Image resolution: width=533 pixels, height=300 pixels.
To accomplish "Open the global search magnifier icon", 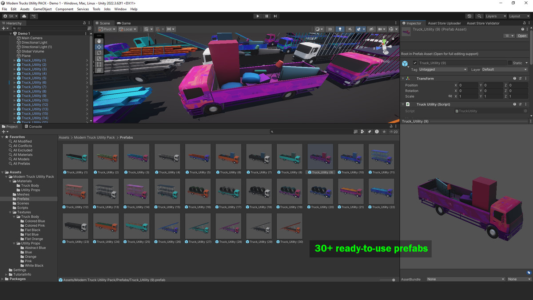I will (479, 16).
